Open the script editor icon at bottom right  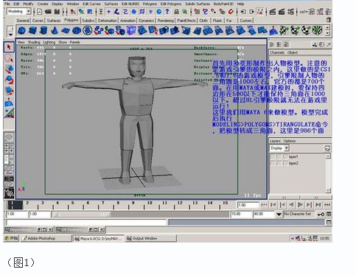tap(329, 223)
